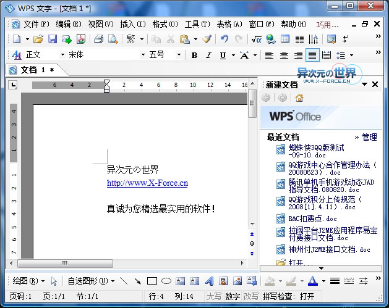This screenshot has width=389, height=308.
Task: Click the 管理 link for recent documents
Action: tap(369, 137)
